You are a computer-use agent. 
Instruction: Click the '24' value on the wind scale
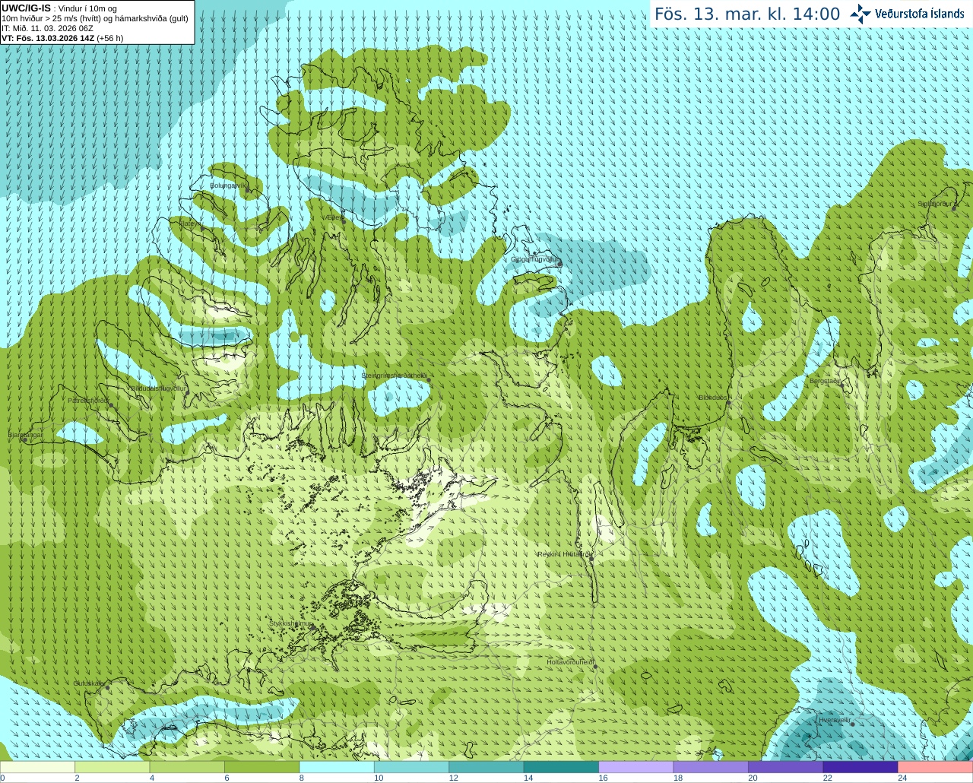[x=902, y=778]
